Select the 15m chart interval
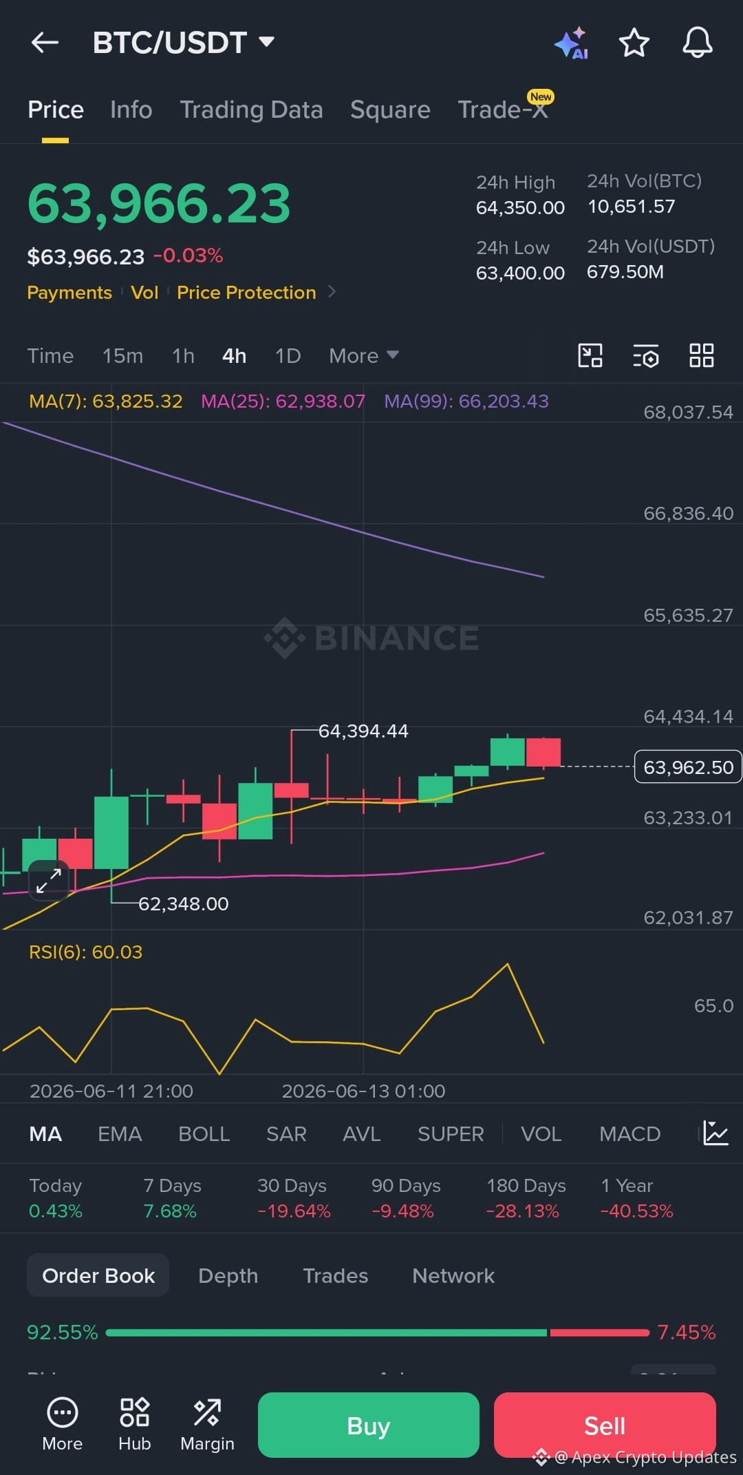The height and width of the screenshot is (1475, 743). (x=122, y=355)
